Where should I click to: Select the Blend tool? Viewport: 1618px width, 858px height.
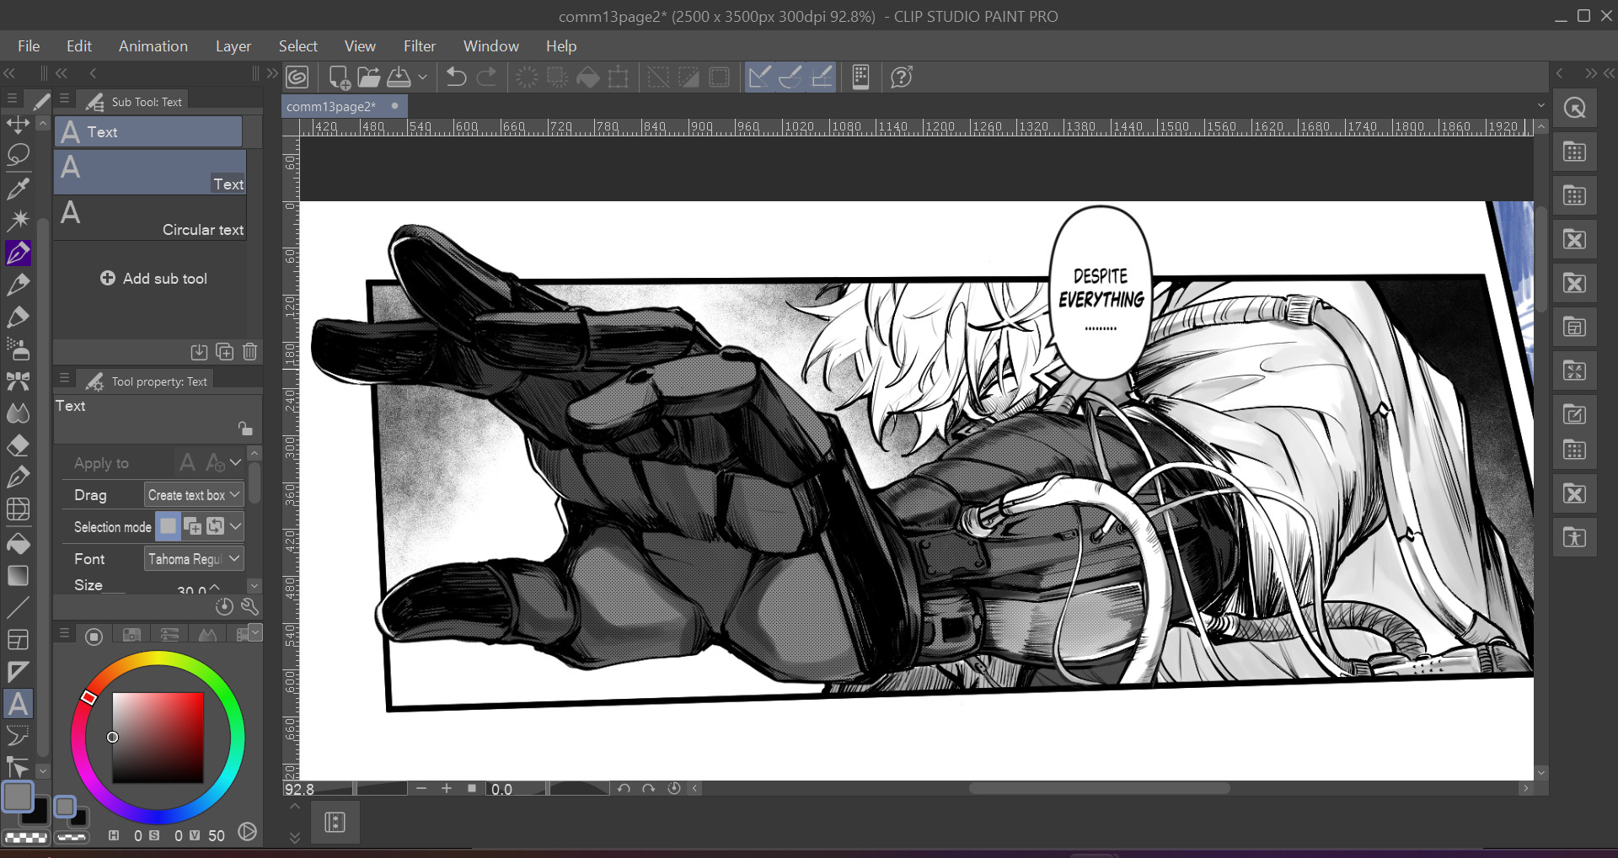click(18, 413)
